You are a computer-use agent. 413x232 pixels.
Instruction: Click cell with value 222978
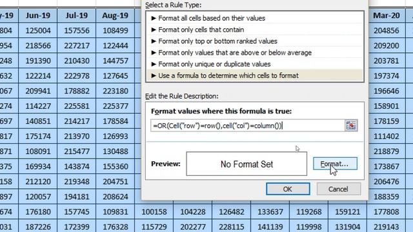(77, 76)
